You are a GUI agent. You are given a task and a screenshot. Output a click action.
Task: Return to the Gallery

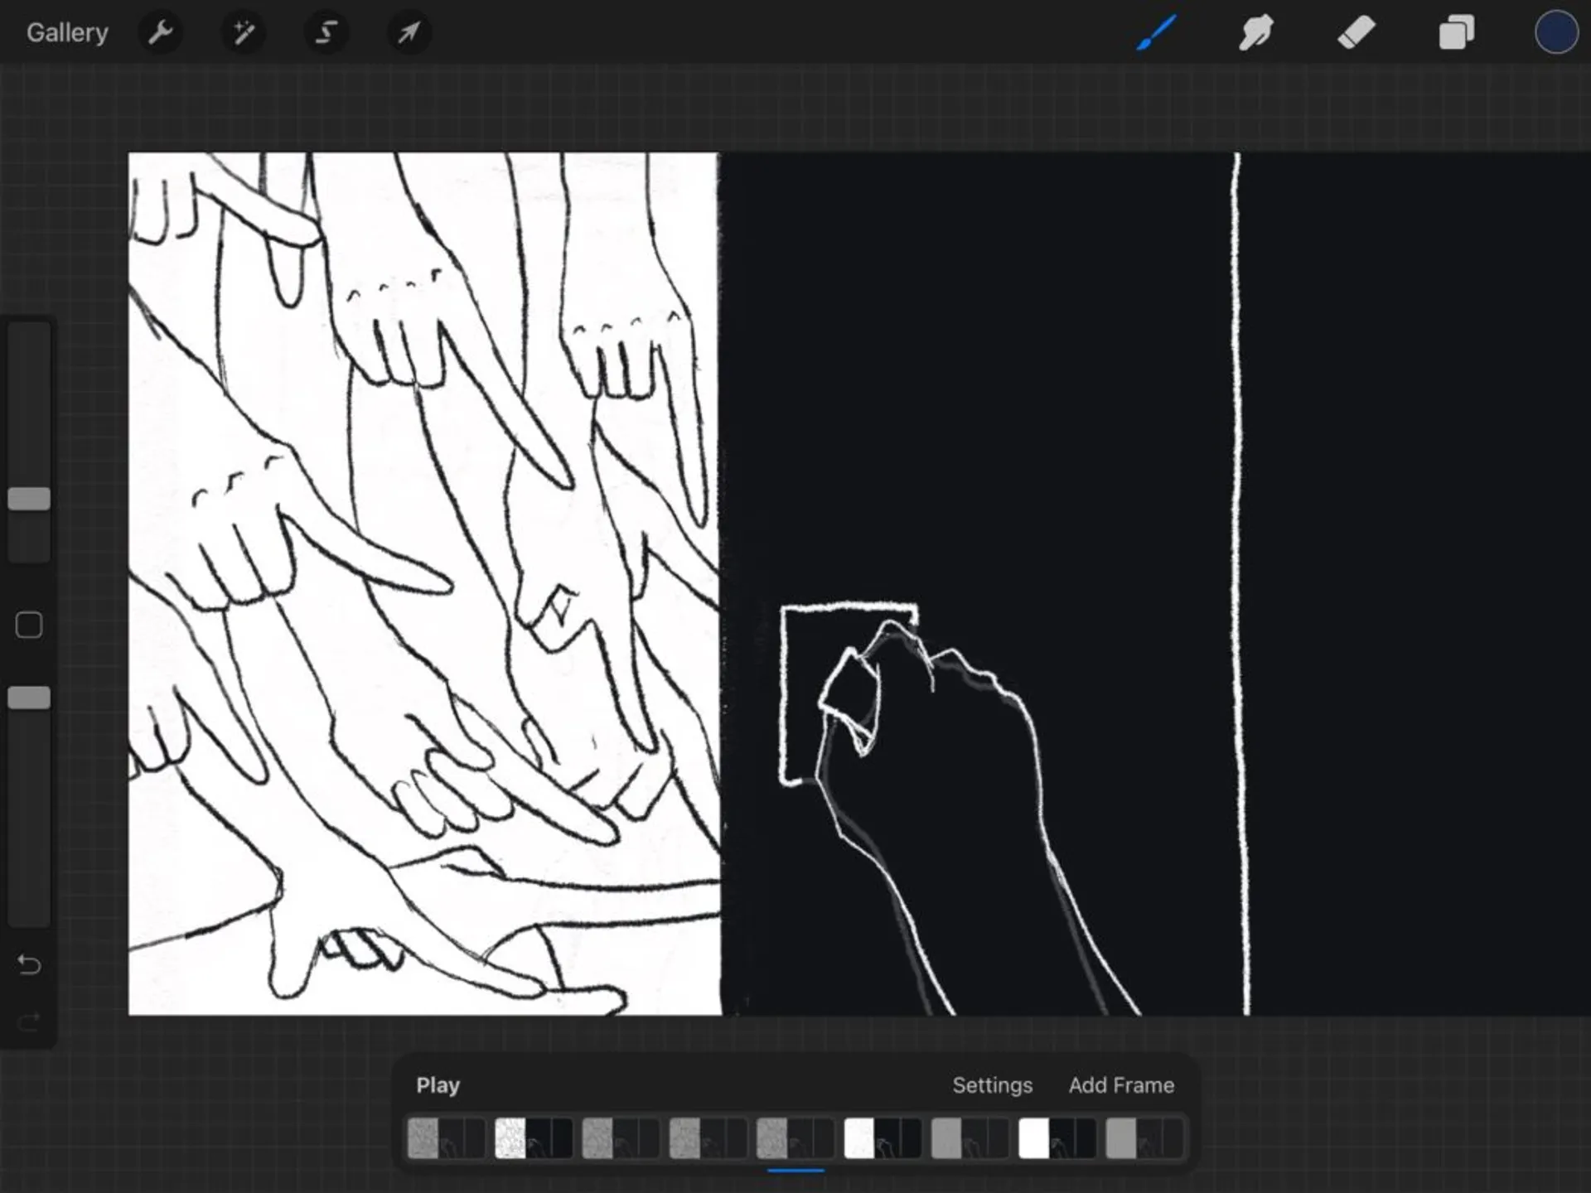67,33
